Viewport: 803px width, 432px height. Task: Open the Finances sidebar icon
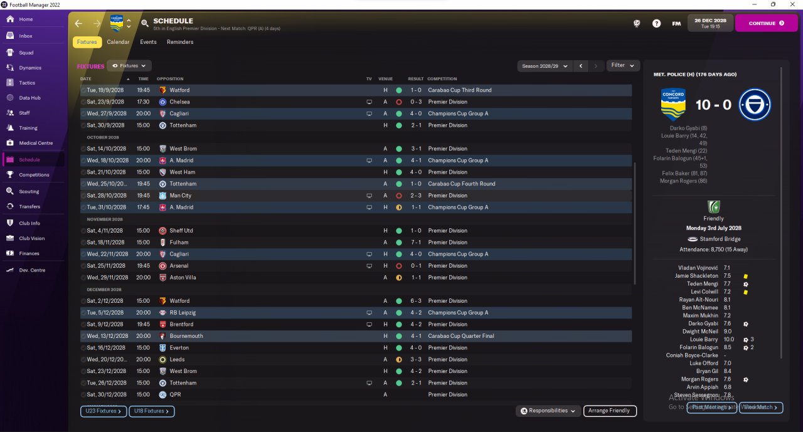pos(10,253)
